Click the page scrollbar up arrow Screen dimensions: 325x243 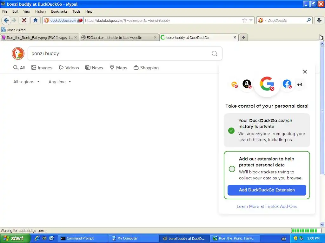[322, 44]
